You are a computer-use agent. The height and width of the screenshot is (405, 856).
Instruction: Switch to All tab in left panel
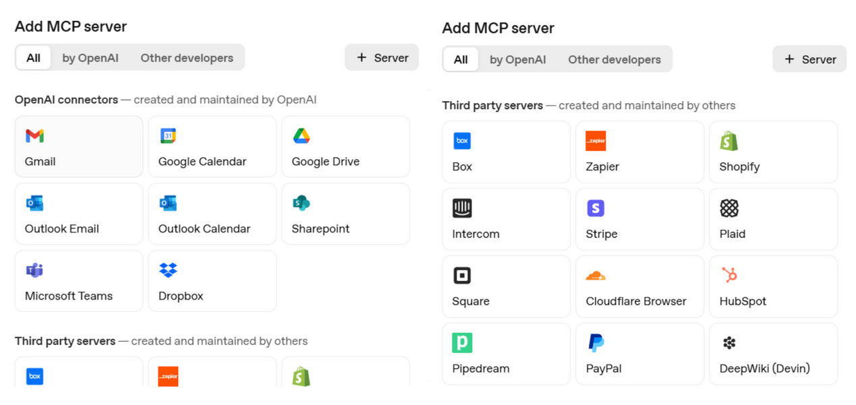34,58
